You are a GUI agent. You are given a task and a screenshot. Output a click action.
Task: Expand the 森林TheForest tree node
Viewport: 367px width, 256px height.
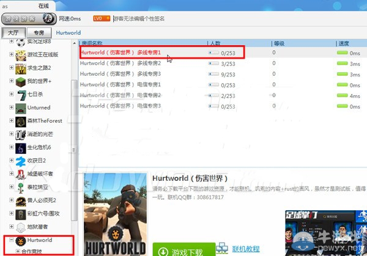point(11,120)
